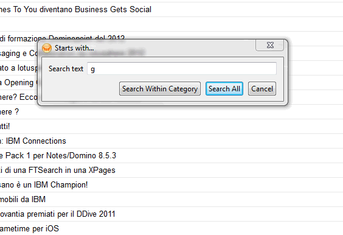Viewport: 343px width, 235px height.
Task: Select row 'Pack 1 per Notes/Domino 8.5.3'
Action: (x=171, y=156)
